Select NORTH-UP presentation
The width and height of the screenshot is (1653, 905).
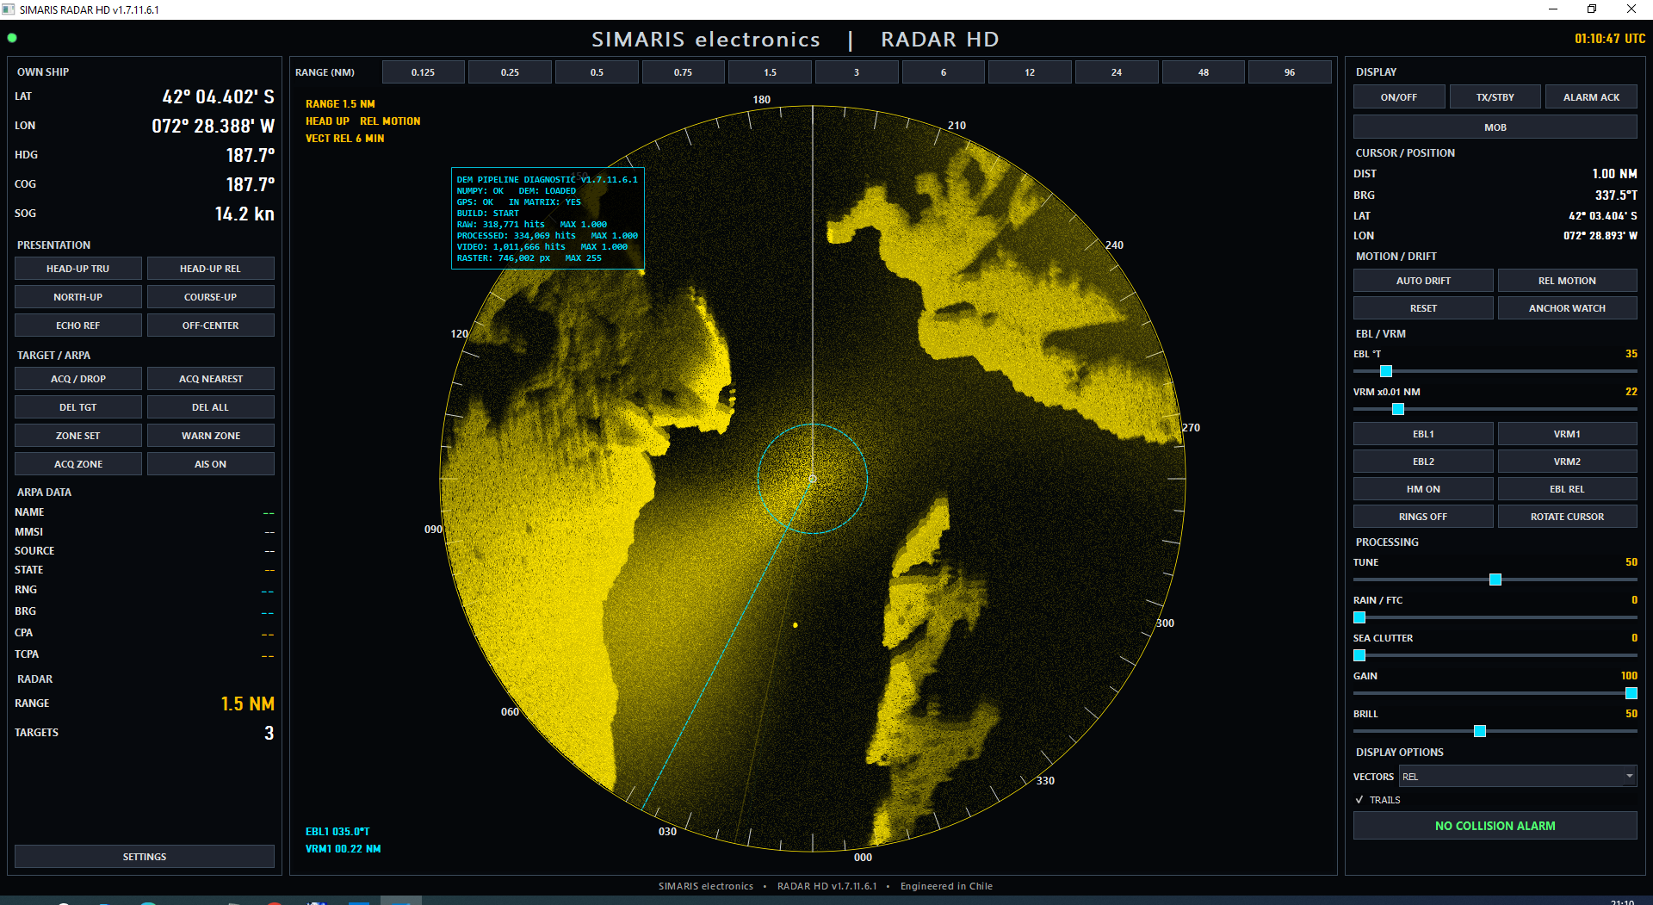point(77,297)
